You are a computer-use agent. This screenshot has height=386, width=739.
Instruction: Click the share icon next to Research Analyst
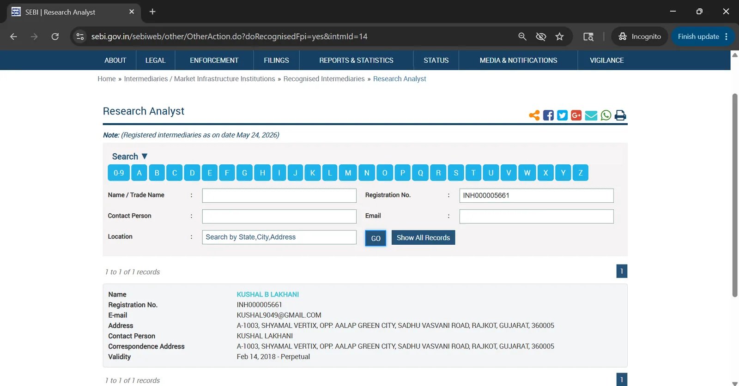(534, 115)
